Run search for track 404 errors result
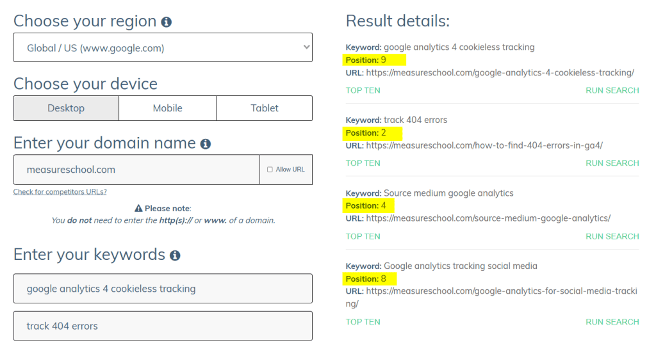Screen dimensions: 656x345 pyautogui.click(x=612, y=163)
